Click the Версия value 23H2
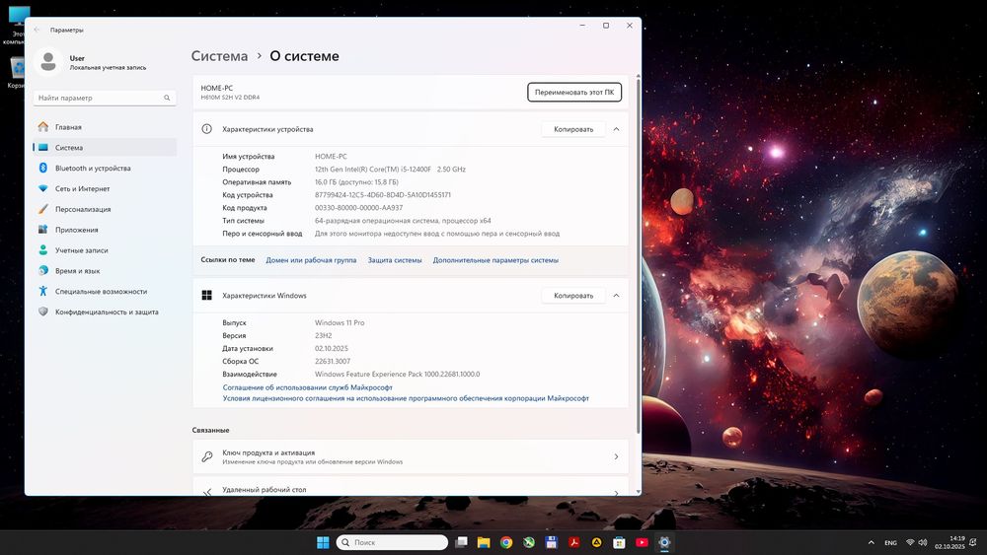 click(x=324, y=335)
